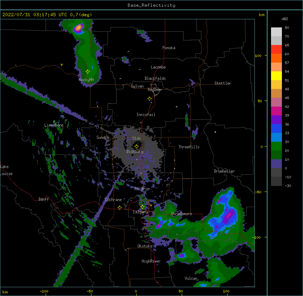This screenshot has height=296, width=303.
Task: Click the storm core northwest of RockyMH
Action: (78, 28)
